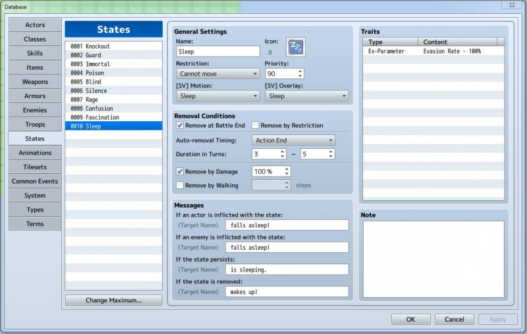The width and height of the screenshot is (527, 334).
Task: Switch to the Actors tab
Action: click(x=35, y=25)
